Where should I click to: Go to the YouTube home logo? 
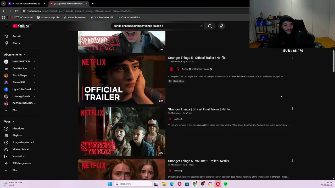click(21, 26)
